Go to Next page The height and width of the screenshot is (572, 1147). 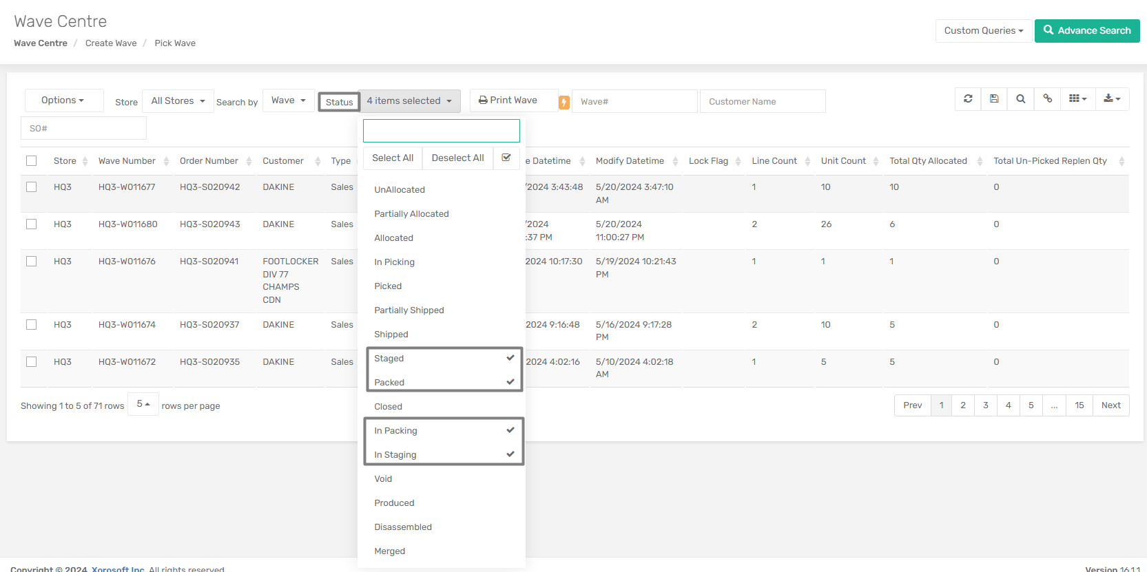(x=1110, y=405)
